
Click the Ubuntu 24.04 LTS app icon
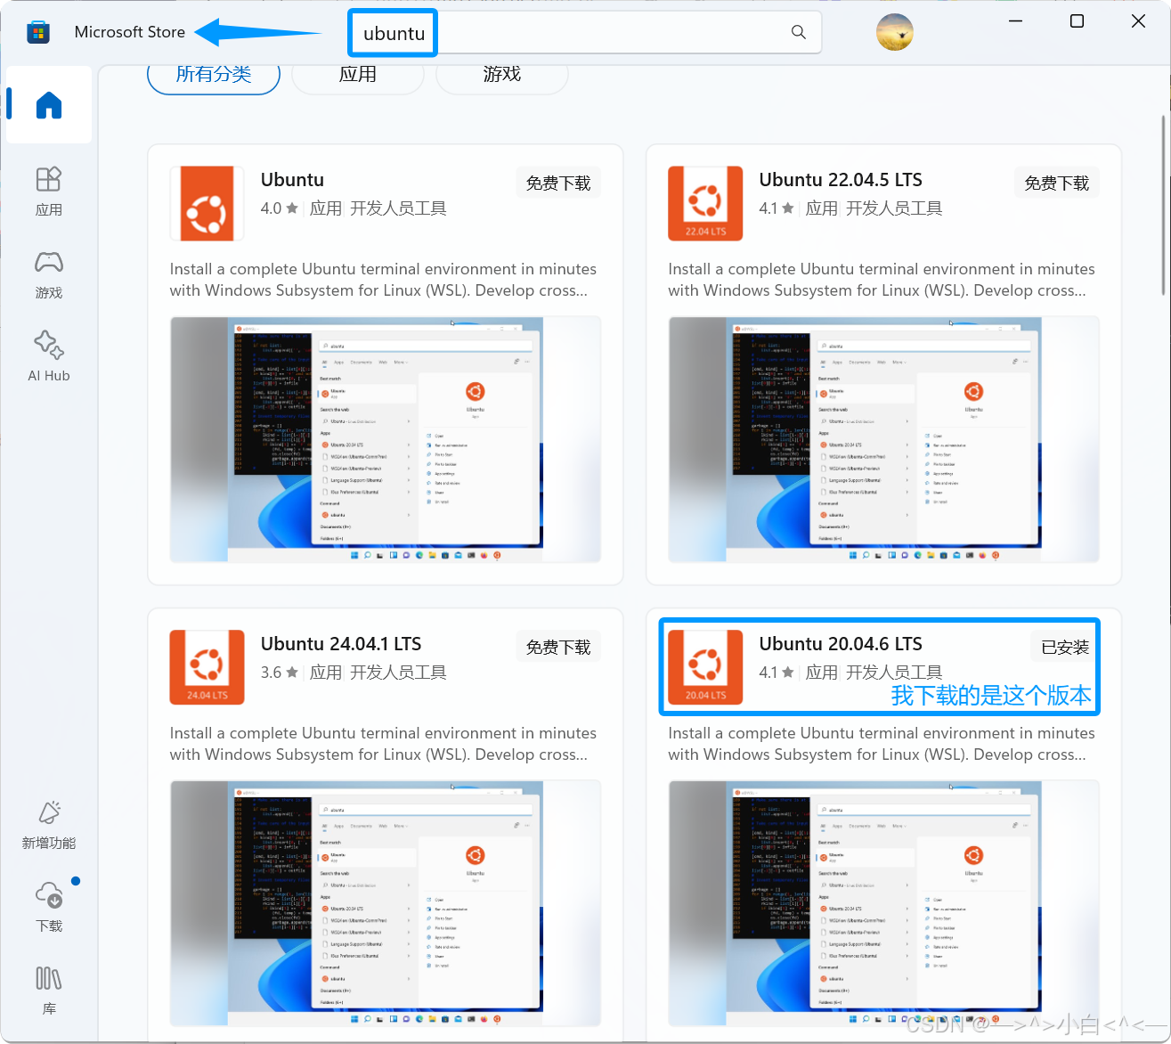pyautogui.click(x=207, y=667)
